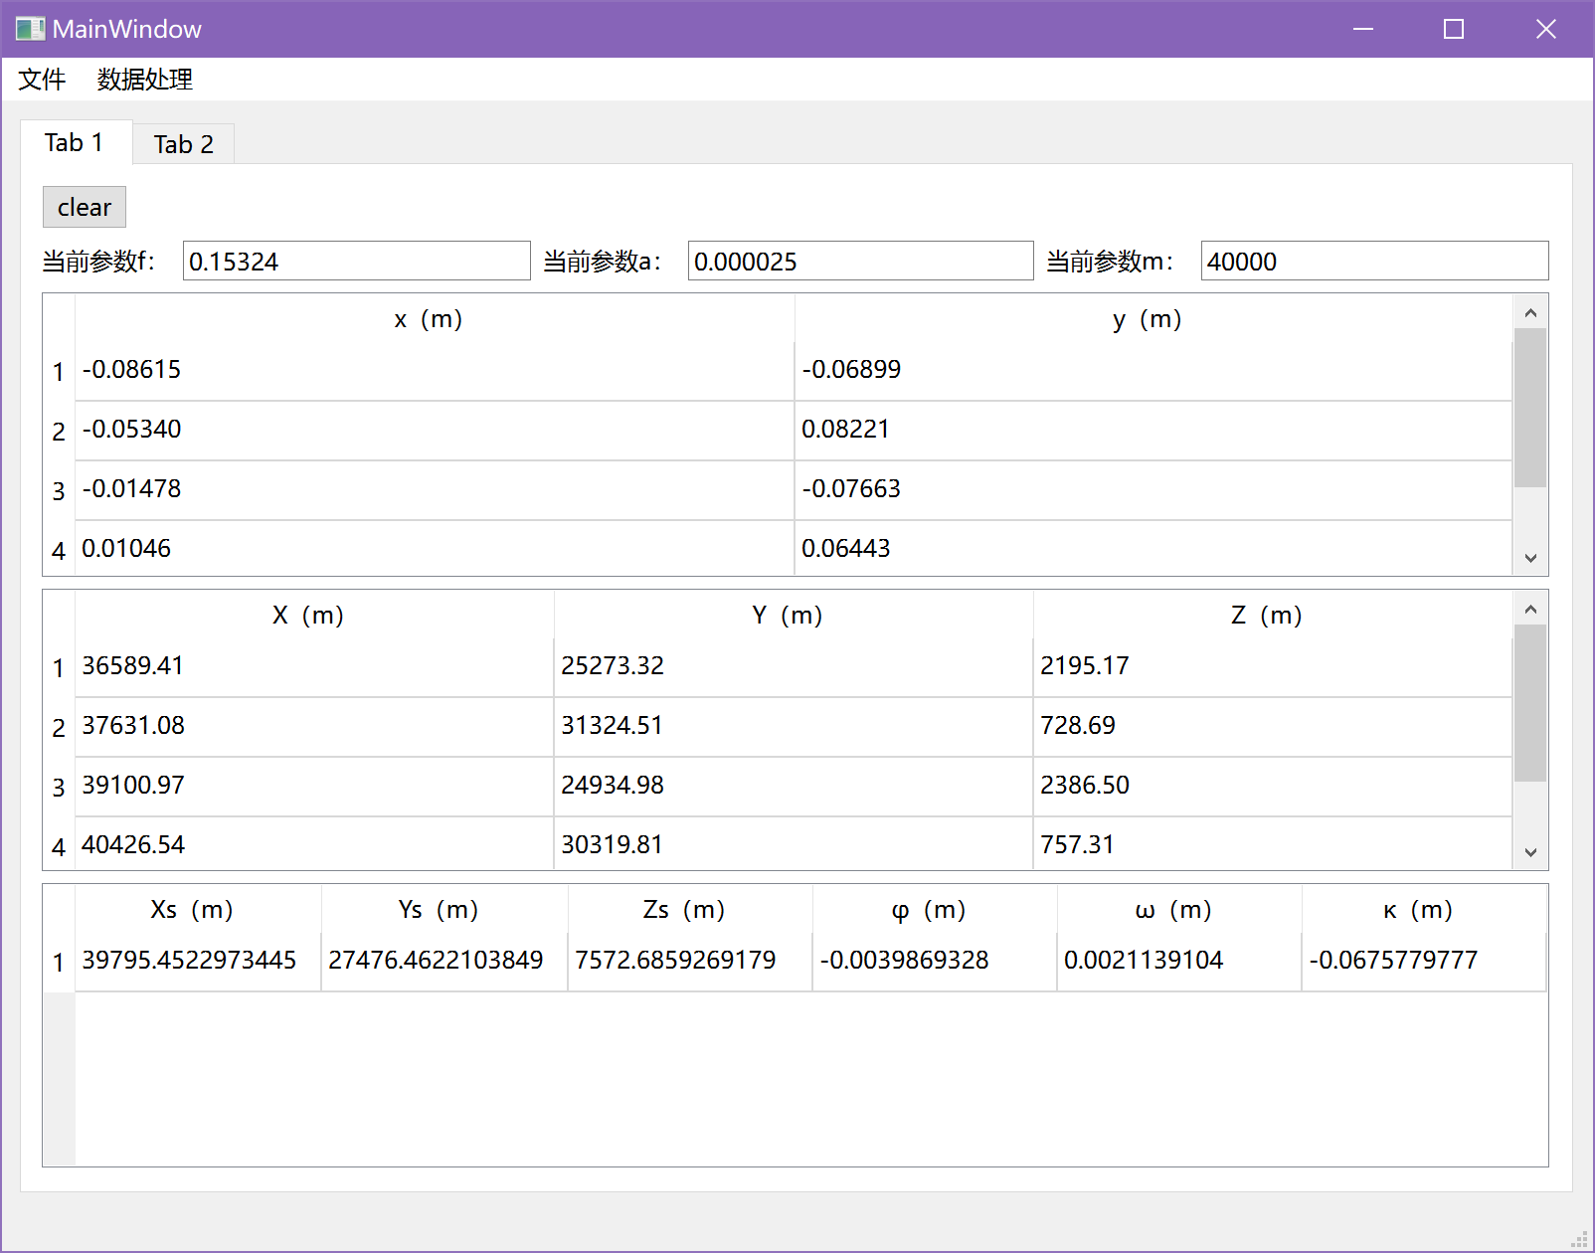Click the X Y Z table scrollbar thumb

pos(1530,703)
